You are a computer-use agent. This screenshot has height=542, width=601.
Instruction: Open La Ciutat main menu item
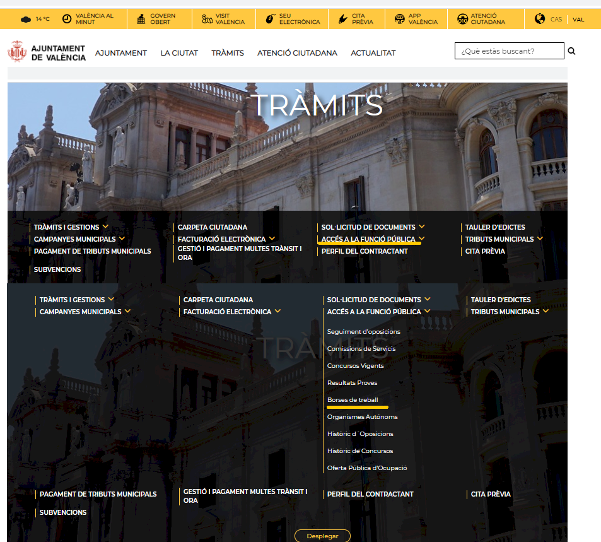point(179,53)
